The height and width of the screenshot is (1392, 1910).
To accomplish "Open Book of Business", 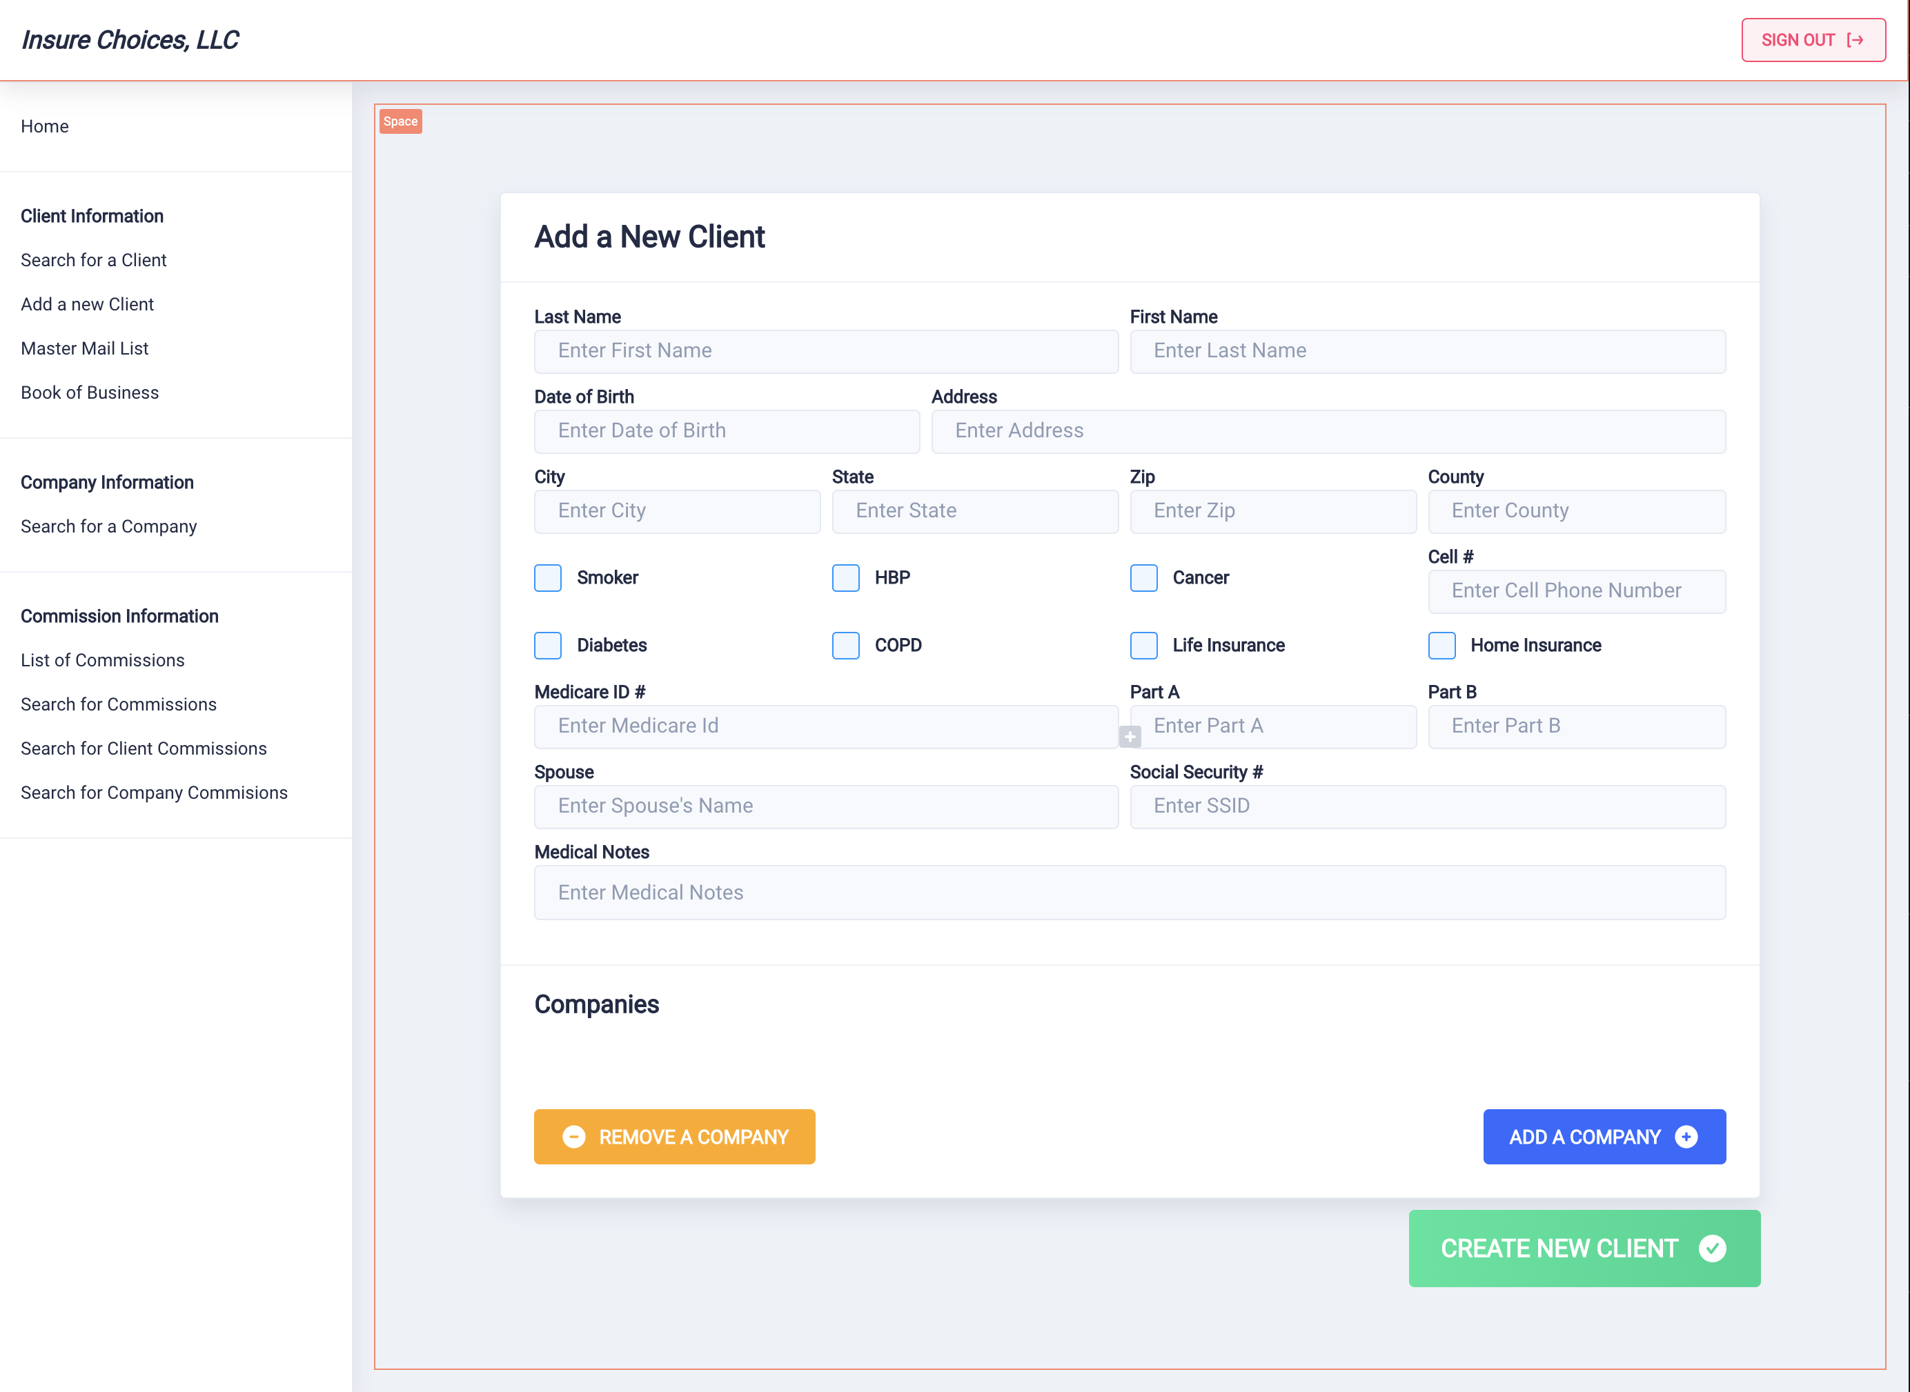I will [x=89, y=392].
